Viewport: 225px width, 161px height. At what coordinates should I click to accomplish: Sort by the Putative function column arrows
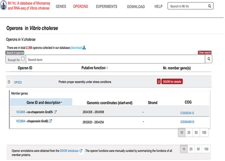[x=107, y=68]
